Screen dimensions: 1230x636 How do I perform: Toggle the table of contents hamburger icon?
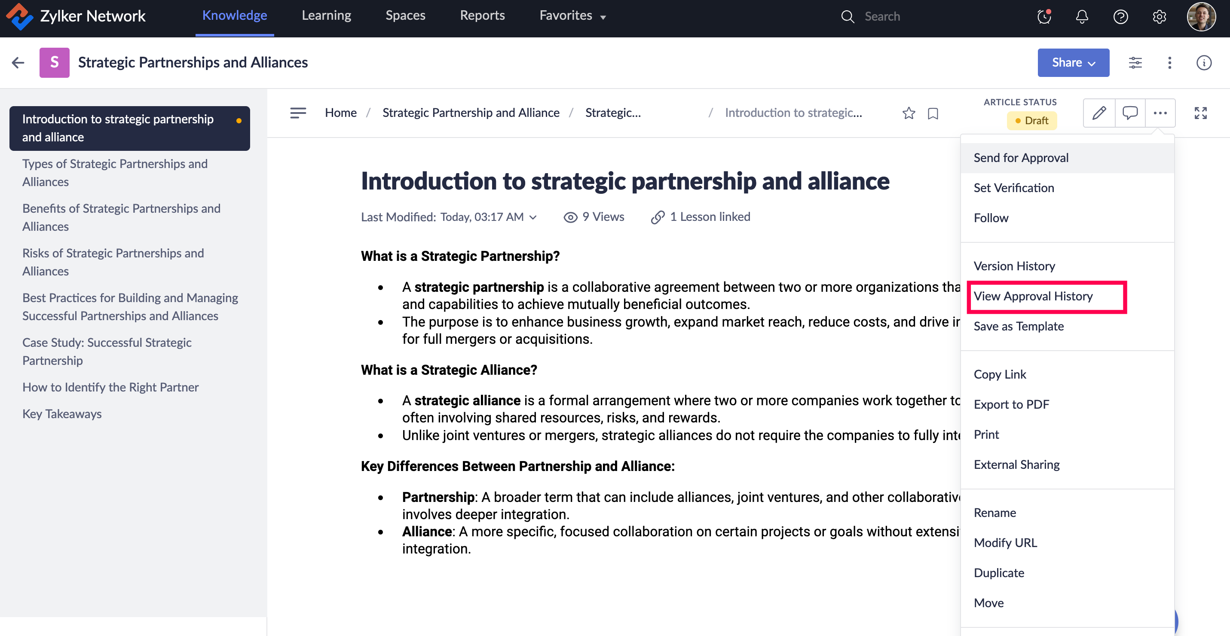point(298,113)
